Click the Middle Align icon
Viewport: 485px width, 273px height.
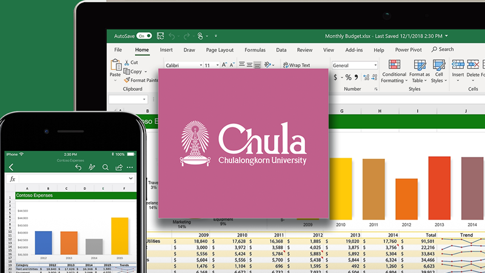tap(249, 64)
